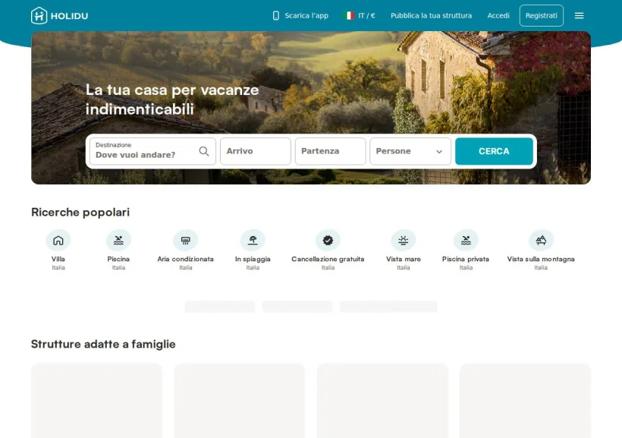The width and height of the screenshot is (622, 438).
Task: Click the Accedi link
Action: tap(498, 15)
